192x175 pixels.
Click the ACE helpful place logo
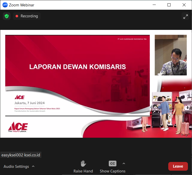[x=18, y=127]
